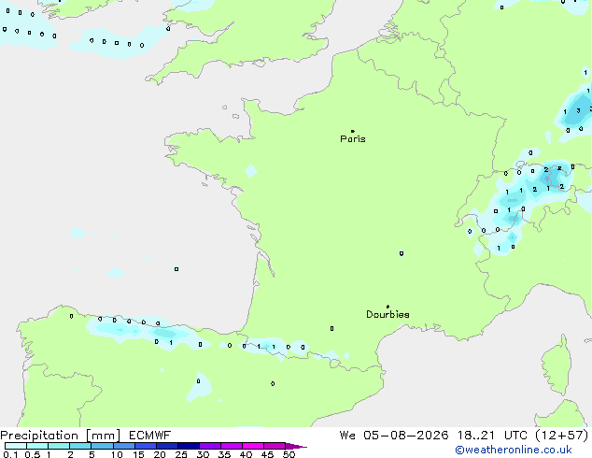592x458 pixels.
Task: Open the weatheronline.co.uk copyright link
Action: coord(513,450)
